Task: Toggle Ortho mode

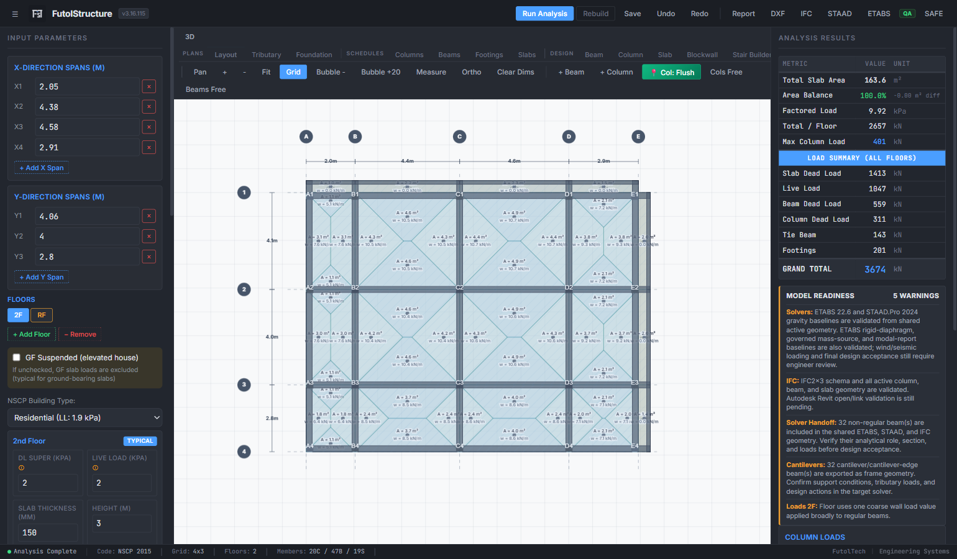Action: coord(472,72)
